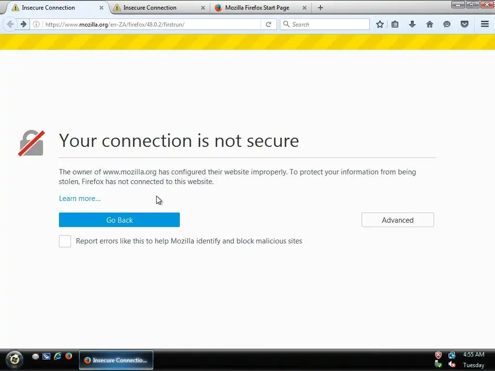Screen dimensions: 495x371
Task: Click the blue Go Back button
Action: (119, 220)
